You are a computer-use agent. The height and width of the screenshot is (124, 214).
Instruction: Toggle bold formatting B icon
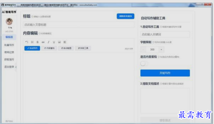(37, 42)
